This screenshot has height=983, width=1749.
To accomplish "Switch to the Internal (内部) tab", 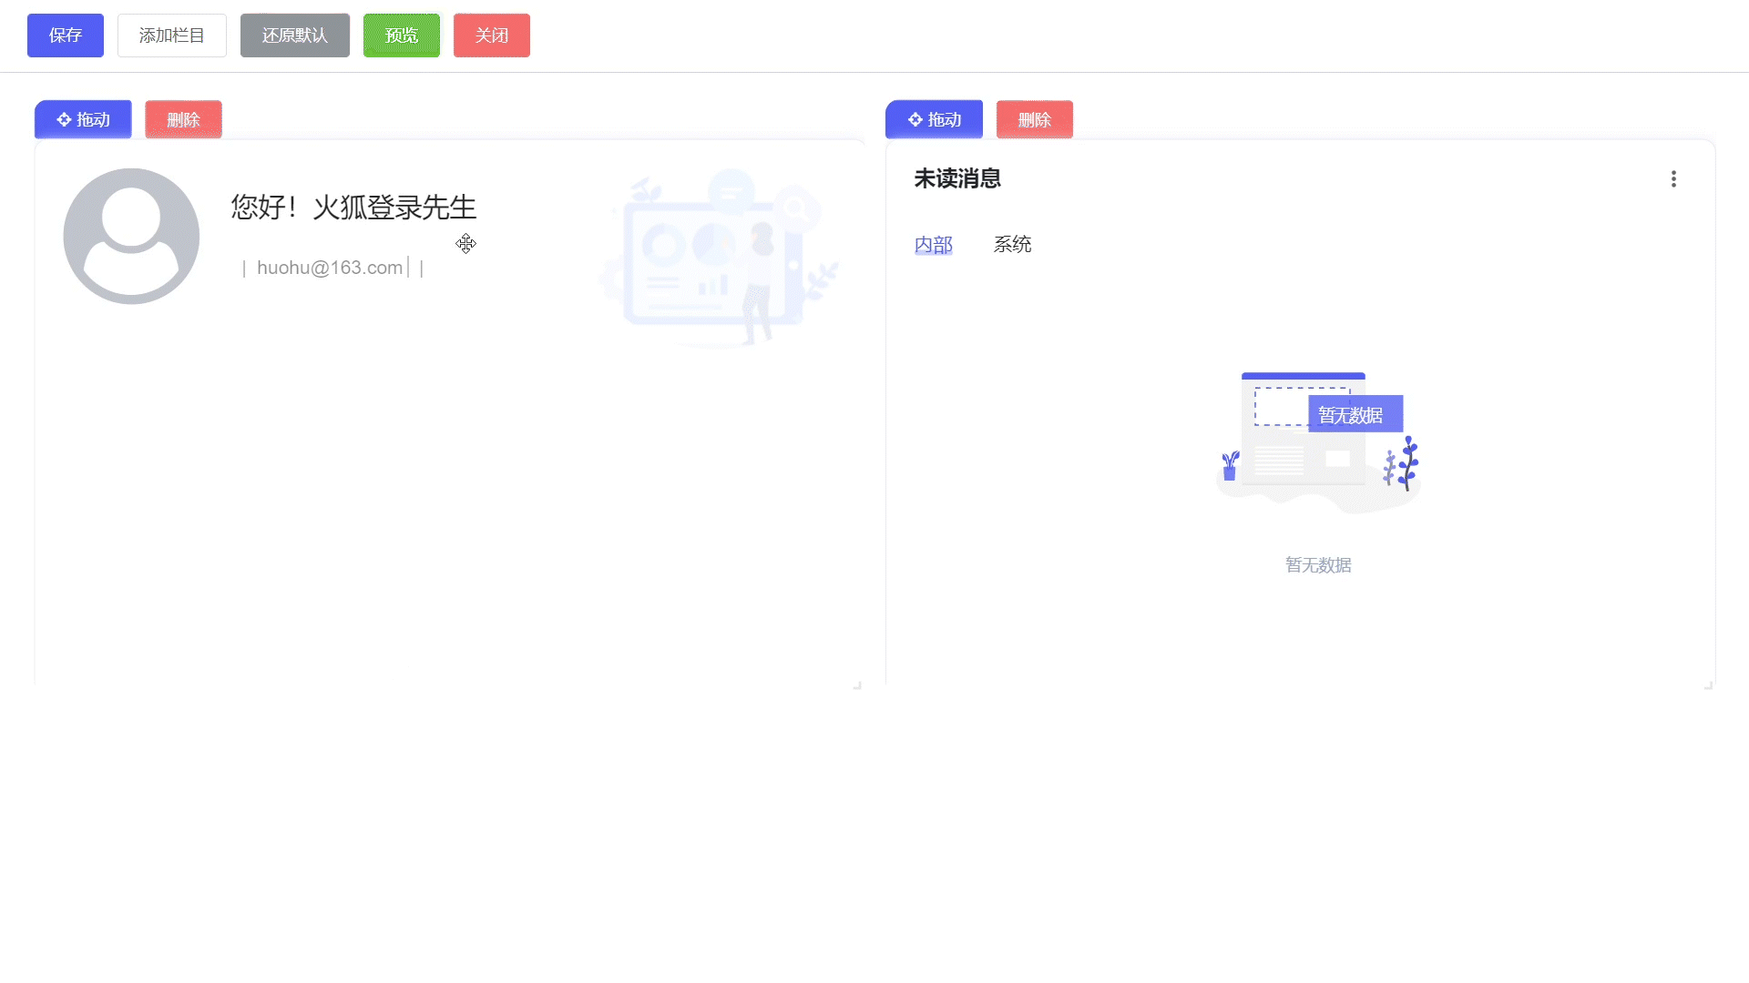I will click(933, 245).
